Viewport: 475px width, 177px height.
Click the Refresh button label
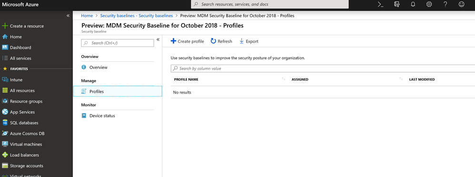[225, 41]
